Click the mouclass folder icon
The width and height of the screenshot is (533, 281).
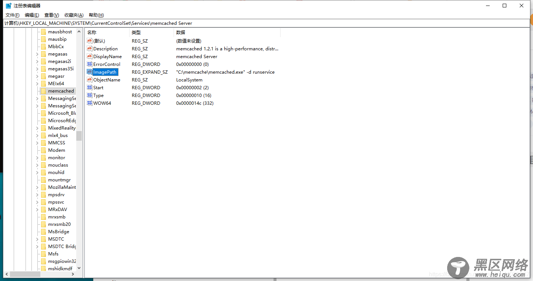[x=43, y=165]
